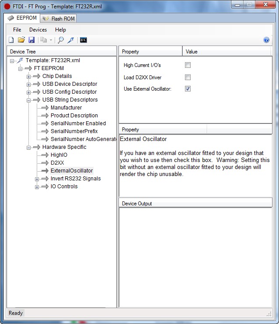Screen dimensions: 279x324
Task: Open the command line toolbar icon
Action: 84,40
